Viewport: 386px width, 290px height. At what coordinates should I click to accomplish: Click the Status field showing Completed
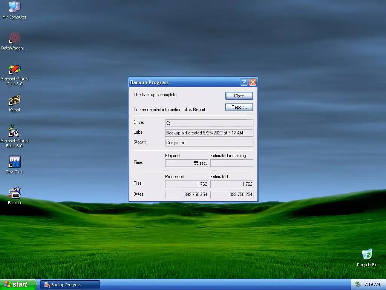pos(209,143)
